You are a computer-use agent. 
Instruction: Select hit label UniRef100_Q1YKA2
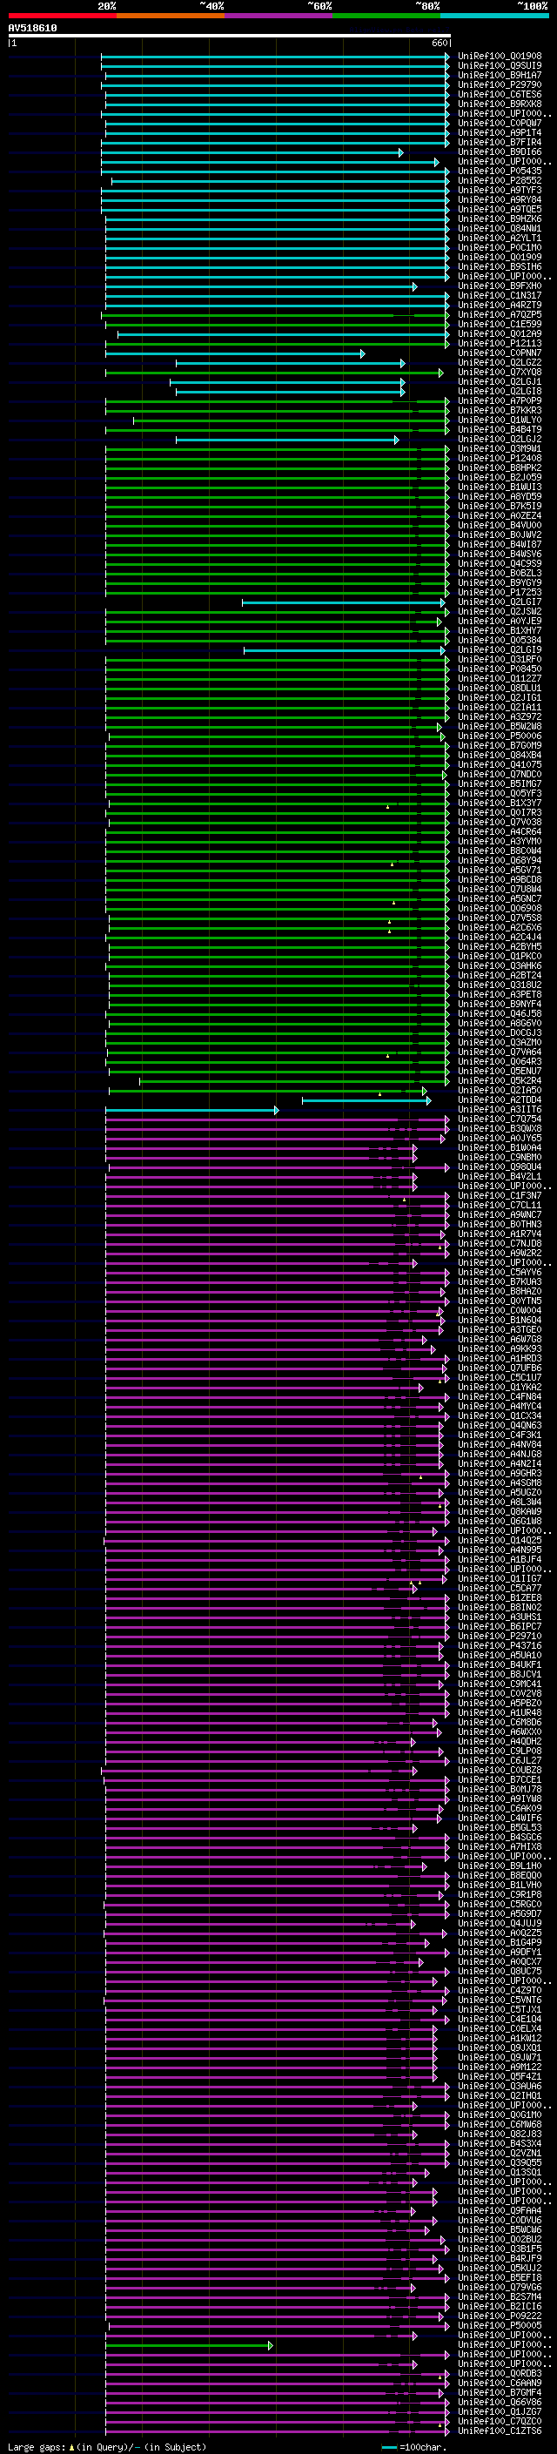coord(499,1387)
